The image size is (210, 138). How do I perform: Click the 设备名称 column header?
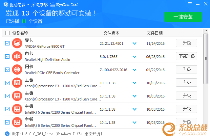pyautogui.click(x=20, y=33)
